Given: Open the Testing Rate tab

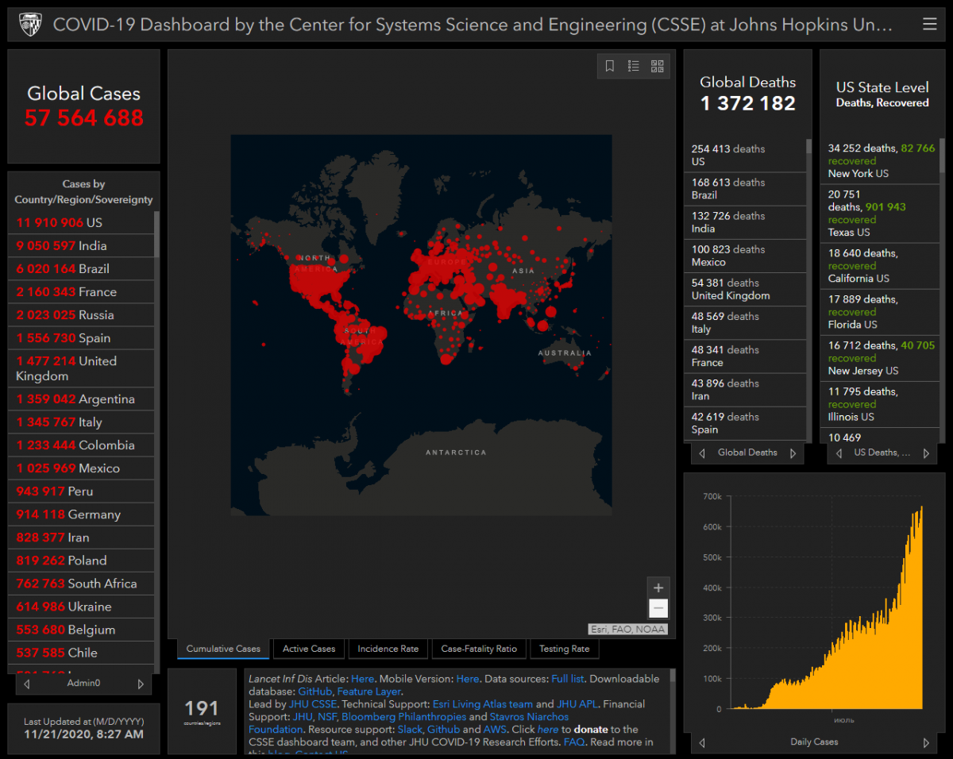Looking at the screenshot, I should coord(564,649).
